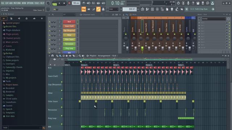Toggle the playlist magnet snap icon
Image resolution: width=232 pixels, height=130 pixels.
(x=52, y=56)
